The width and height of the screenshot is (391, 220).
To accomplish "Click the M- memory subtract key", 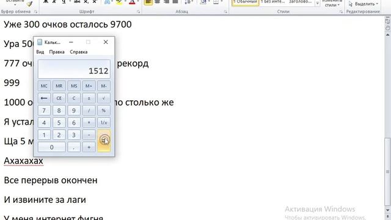I will pyautogui.click(x=104, y=86).
